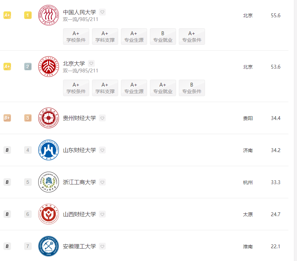Screen dimensions: 297x261
Task: Open 安徽理工大学 university link
Action: 79,246
